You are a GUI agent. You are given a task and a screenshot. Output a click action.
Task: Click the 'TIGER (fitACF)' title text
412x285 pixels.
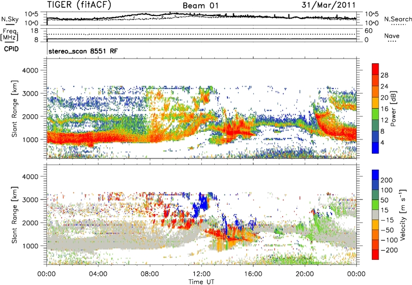pos(79,5)
